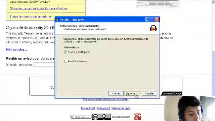Viewport: 215px width, 121px height.
Task: Open Otras descargas de Audacity para Windows
Action: pos(39,8)
